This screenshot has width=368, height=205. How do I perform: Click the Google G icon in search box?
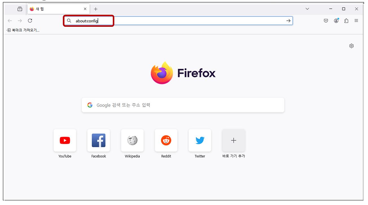click(90, 105)
